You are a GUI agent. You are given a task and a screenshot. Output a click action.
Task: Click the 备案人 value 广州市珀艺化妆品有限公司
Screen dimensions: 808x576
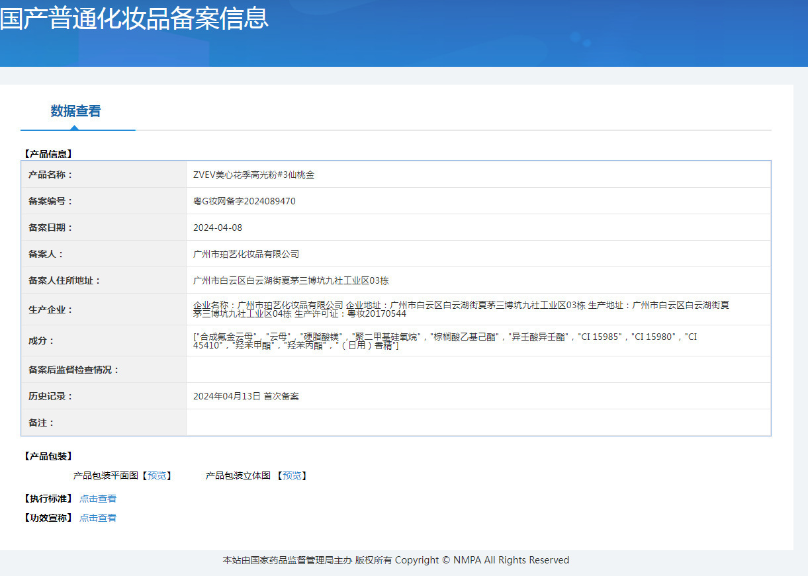[x=246, y=254]
